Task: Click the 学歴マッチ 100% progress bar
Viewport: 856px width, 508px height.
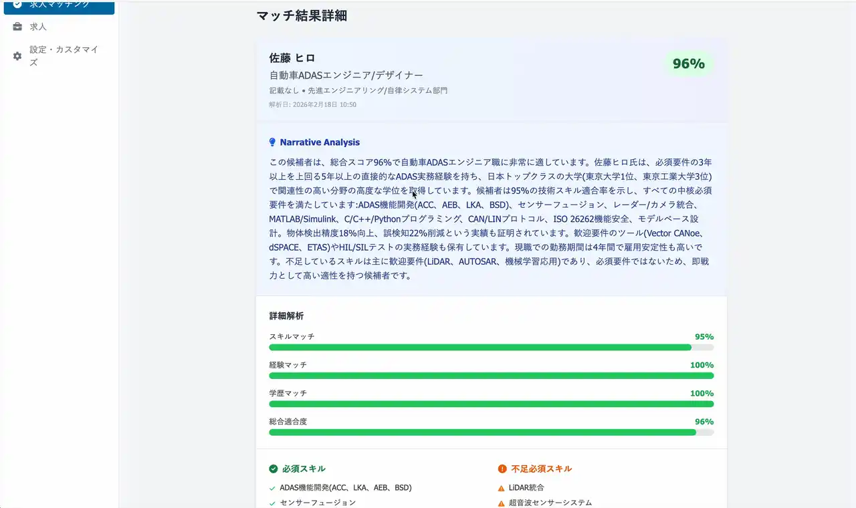Action: [x=491, y=404]
